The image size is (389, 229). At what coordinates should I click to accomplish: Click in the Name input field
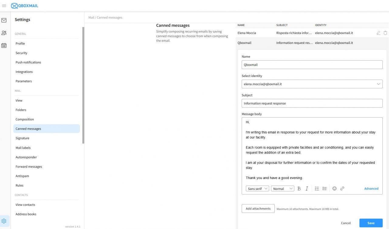pyautogui.click(x=312, y=65)
